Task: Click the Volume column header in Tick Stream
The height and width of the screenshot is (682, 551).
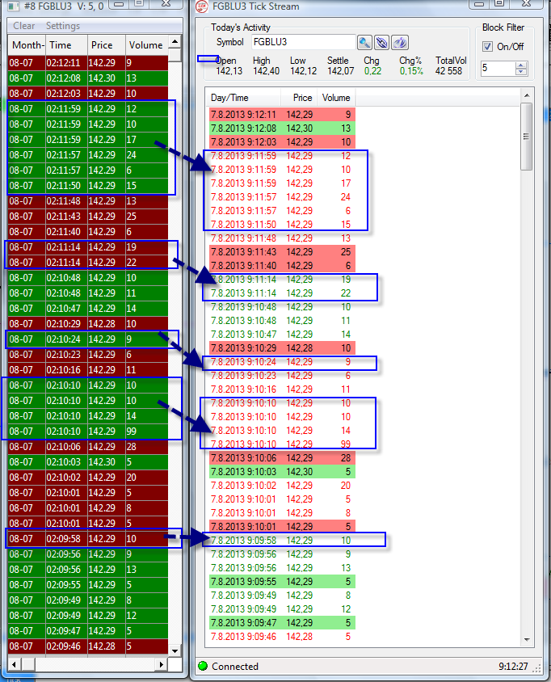Action: pyautogui.click(x=337, y=98)
